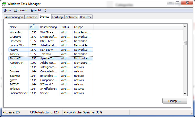The width and height of the screenshot is (195, 117).
Task: Open the Ansicht menu
Action: (36, 10)
